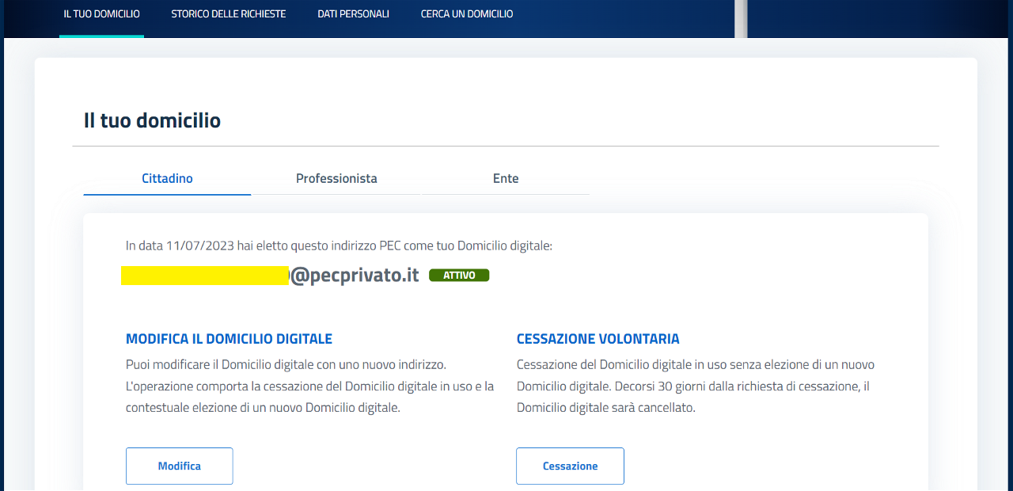Click the yellow redacted address block
Image resolution: width=1013 pixels, height=491 pixels.
[205, 276]
